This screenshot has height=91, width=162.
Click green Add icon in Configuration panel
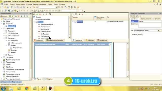10,16
